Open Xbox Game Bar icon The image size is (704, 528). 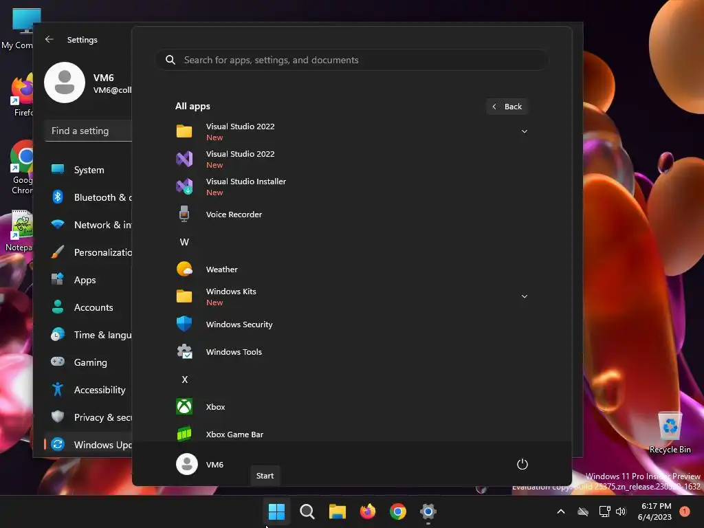(184, 434)
